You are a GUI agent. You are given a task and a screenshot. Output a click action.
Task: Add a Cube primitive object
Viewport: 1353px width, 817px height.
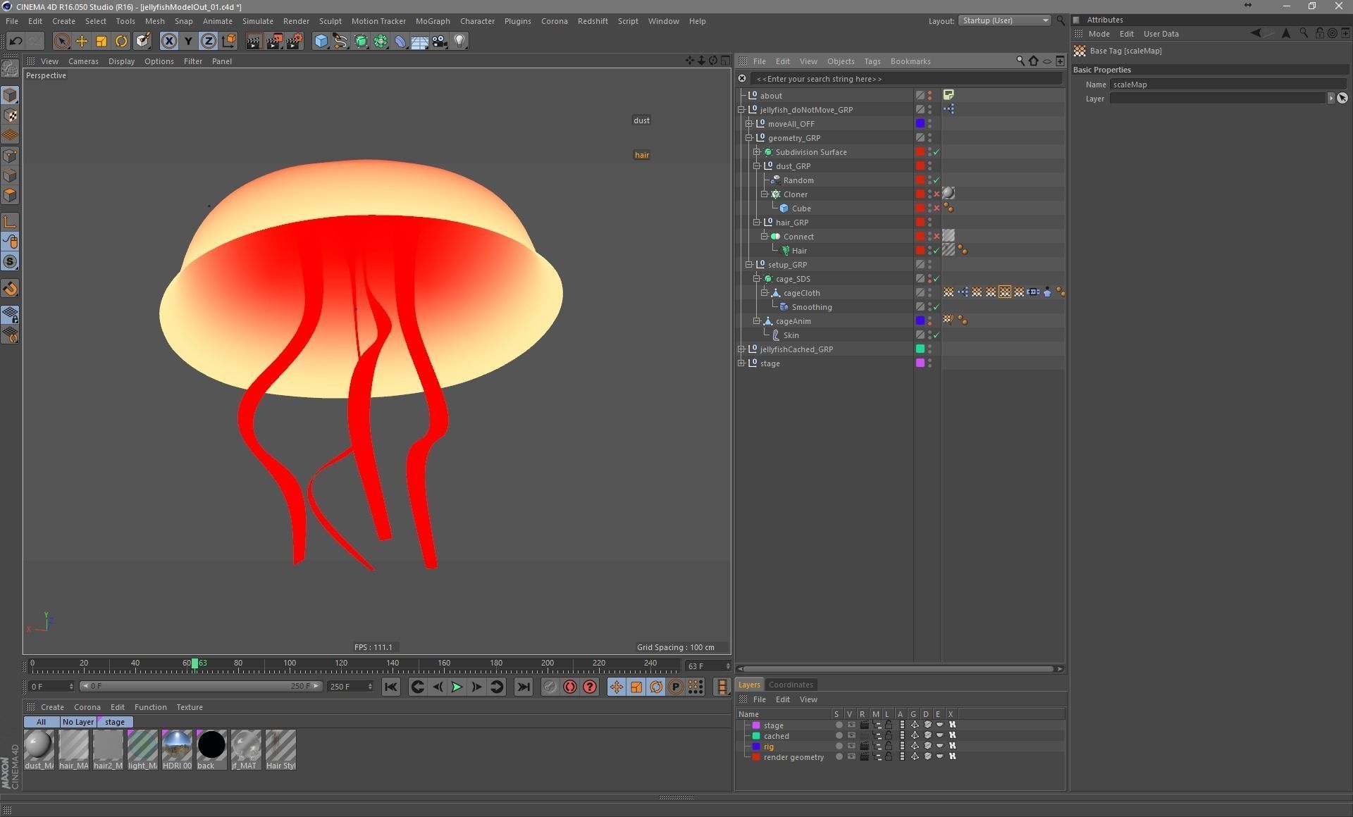coord(321,41)
